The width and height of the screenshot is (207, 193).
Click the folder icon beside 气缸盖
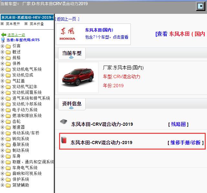[8, 81]
